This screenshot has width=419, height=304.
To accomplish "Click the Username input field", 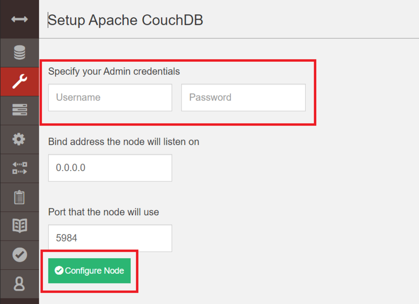I will point(110,98).
